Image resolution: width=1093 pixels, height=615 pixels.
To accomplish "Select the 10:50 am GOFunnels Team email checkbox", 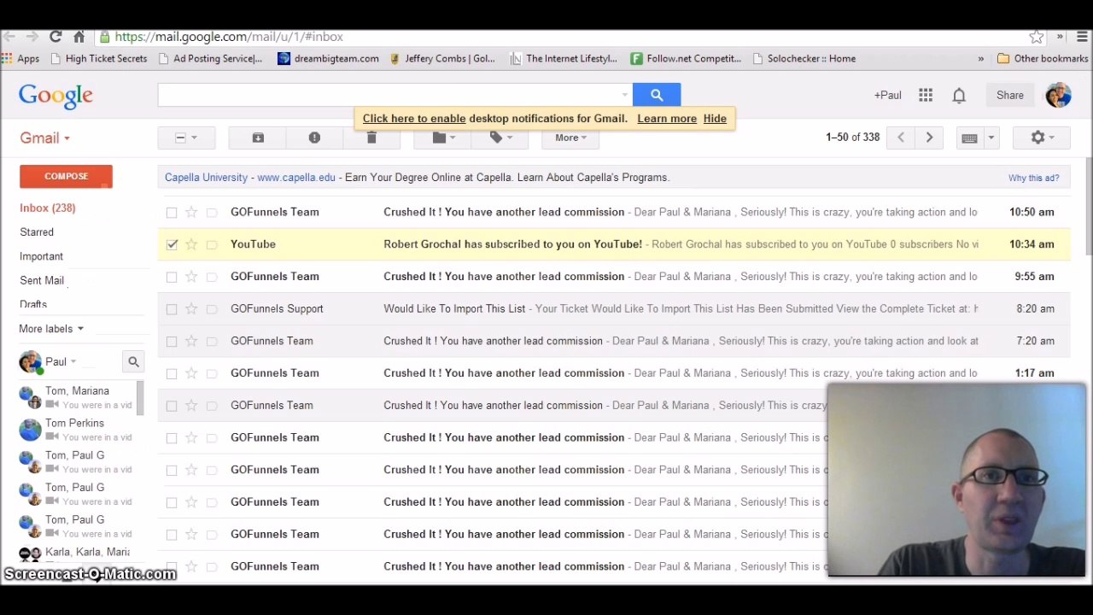I will point(172,212).
